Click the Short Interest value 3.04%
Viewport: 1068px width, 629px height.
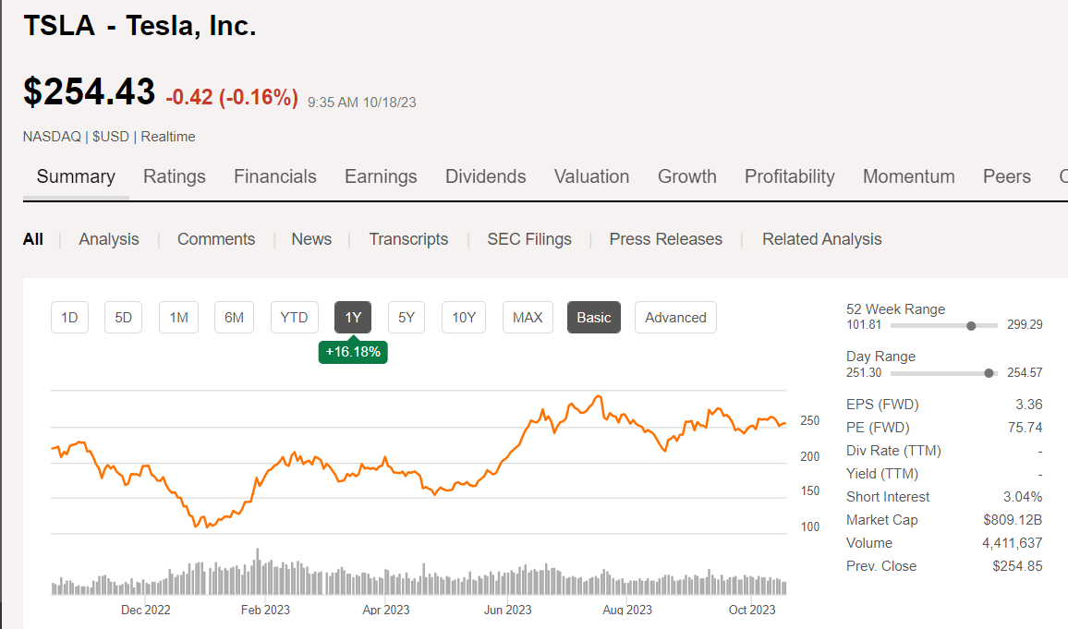(1023, 497)
